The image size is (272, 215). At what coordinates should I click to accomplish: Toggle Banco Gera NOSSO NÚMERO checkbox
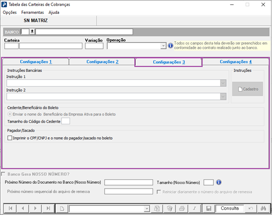click(x=3, y=174)
